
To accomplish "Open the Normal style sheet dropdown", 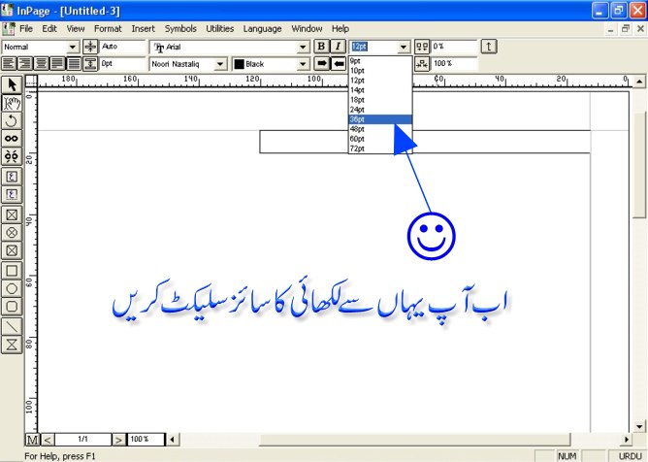I will tap(73, 47).
